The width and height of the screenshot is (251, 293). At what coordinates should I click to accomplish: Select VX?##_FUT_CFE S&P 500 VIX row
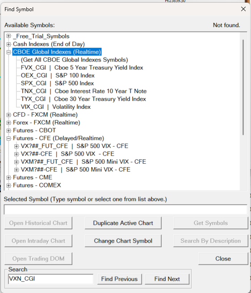[75, 146]
